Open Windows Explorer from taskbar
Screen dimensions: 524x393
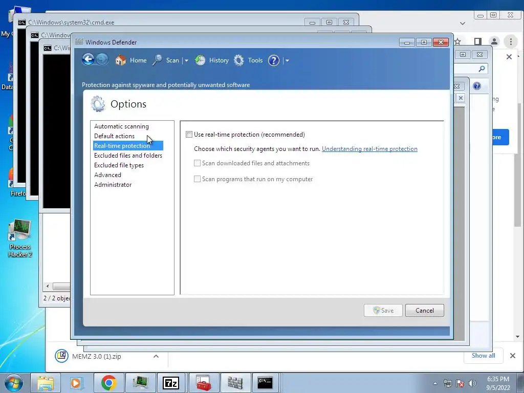(45, 383)
